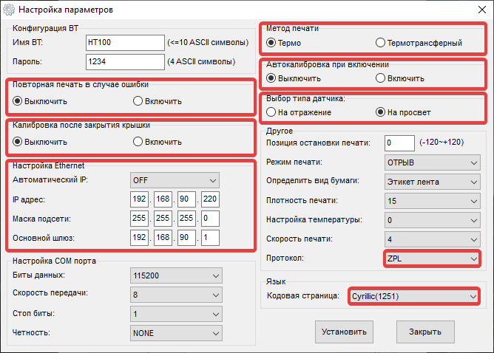Click last octet 0 of Маска подсети
Screen dimensions: 494x353
click(x=210, y=219)
